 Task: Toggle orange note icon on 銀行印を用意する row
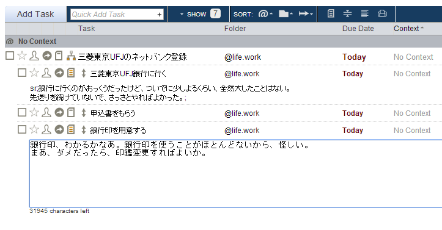point(71,129)
